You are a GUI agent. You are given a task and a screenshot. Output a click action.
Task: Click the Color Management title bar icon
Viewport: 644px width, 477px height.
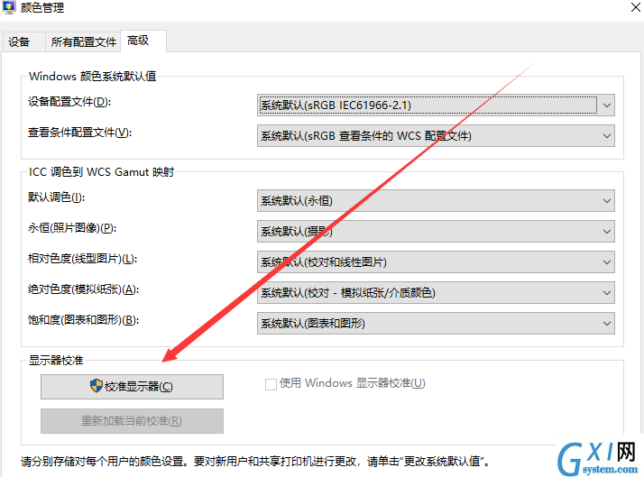[9, 7]
